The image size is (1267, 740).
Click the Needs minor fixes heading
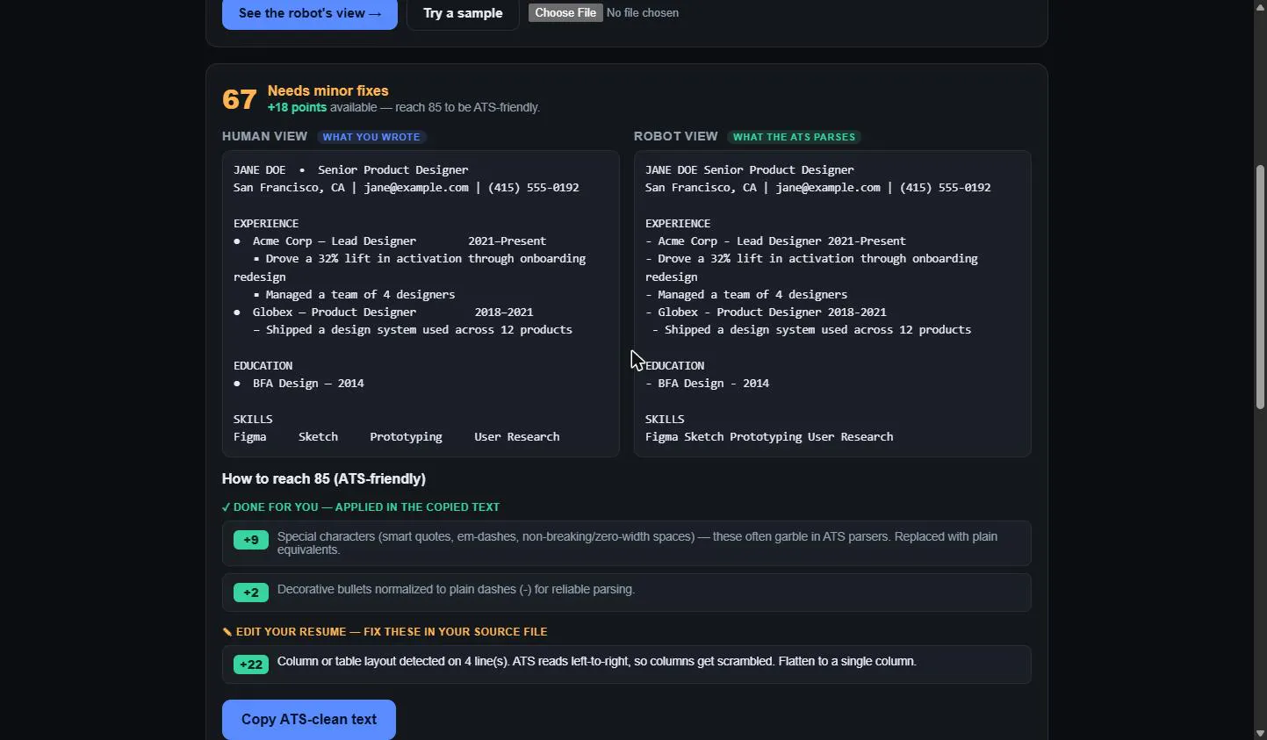pyautogui.click(x=328, y=90)
